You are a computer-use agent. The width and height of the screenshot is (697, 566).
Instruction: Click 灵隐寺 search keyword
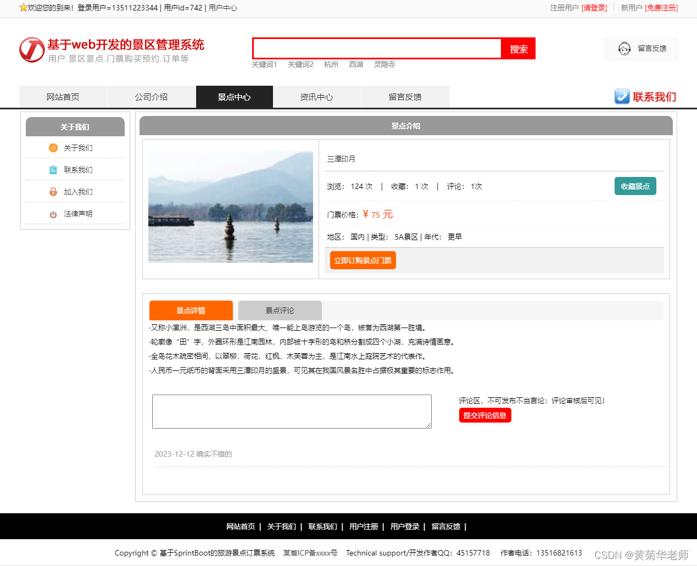[384, 64]
